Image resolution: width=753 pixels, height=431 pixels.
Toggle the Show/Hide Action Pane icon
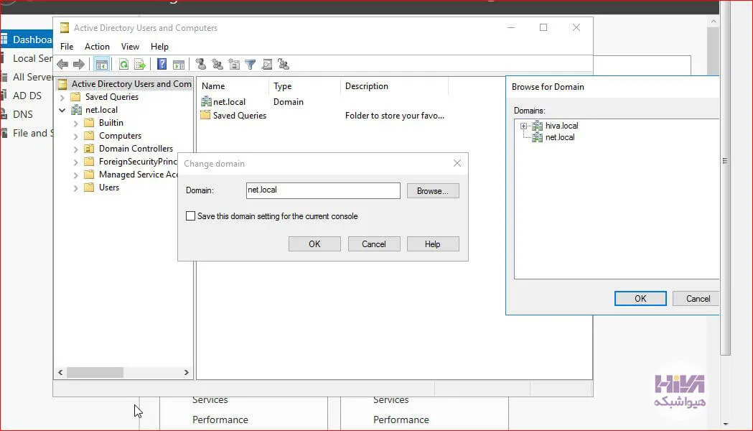[179, 65]
